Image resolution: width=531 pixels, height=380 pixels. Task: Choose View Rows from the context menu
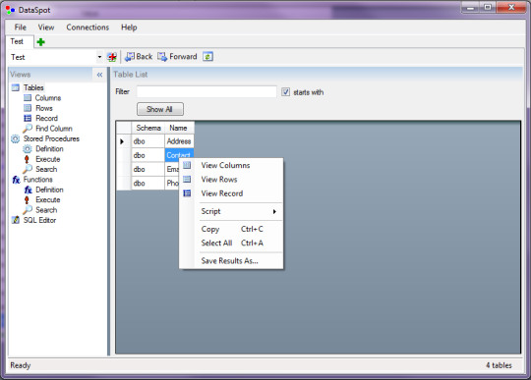232,180
